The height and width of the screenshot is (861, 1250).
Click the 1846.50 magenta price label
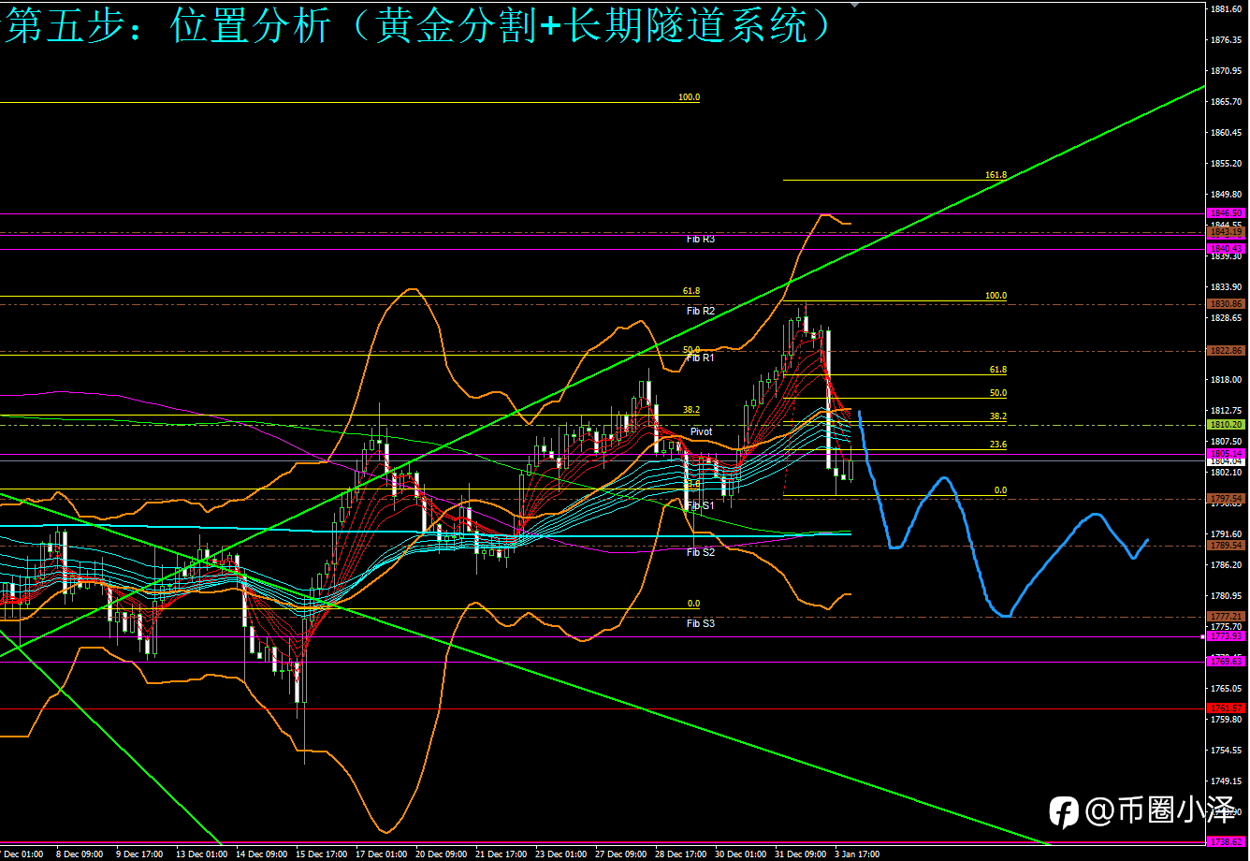1226,213
